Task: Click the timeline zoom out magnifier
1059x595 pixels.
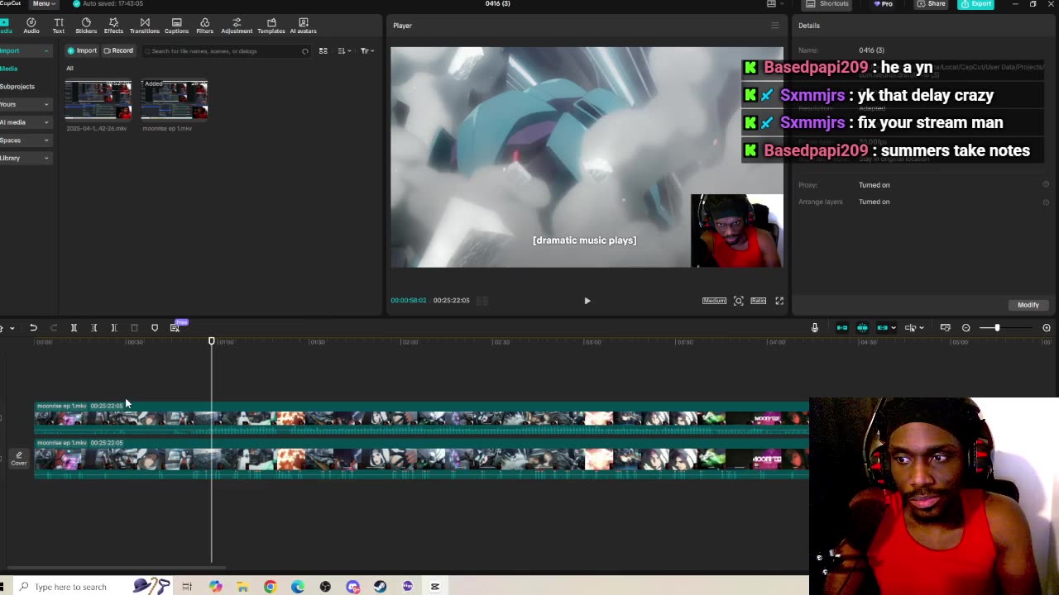Action: (966, 328)
